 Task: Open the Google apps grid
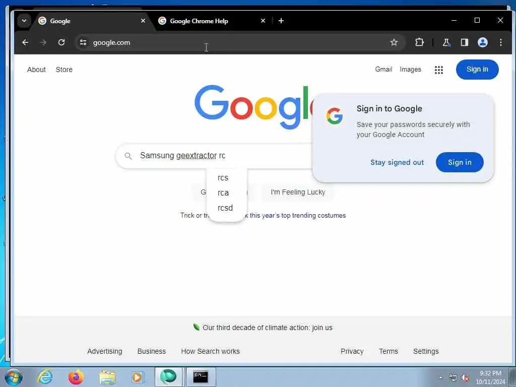439,70
